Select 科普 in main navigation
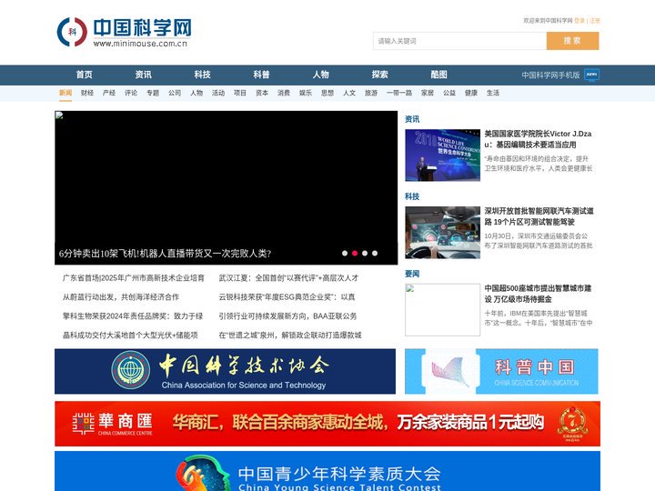 click(261, 75)
